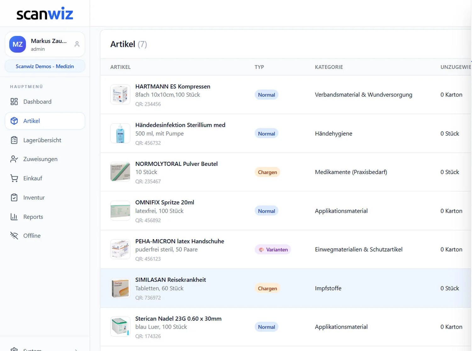The height and width of the screenshot is (351, 472).
Task: Open OMNIFIX Spritze 20ml product image
Action: 120,211
